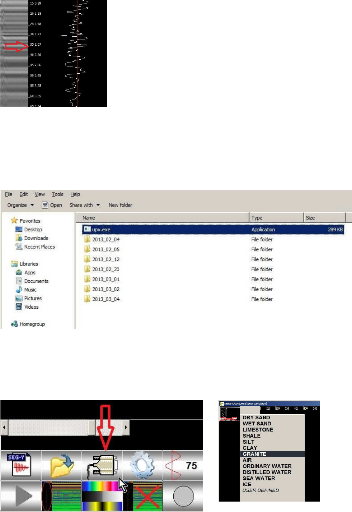This screenshot has height=512, width=352.
Task: Select the Apps library
Action: (x=25, y=272)
